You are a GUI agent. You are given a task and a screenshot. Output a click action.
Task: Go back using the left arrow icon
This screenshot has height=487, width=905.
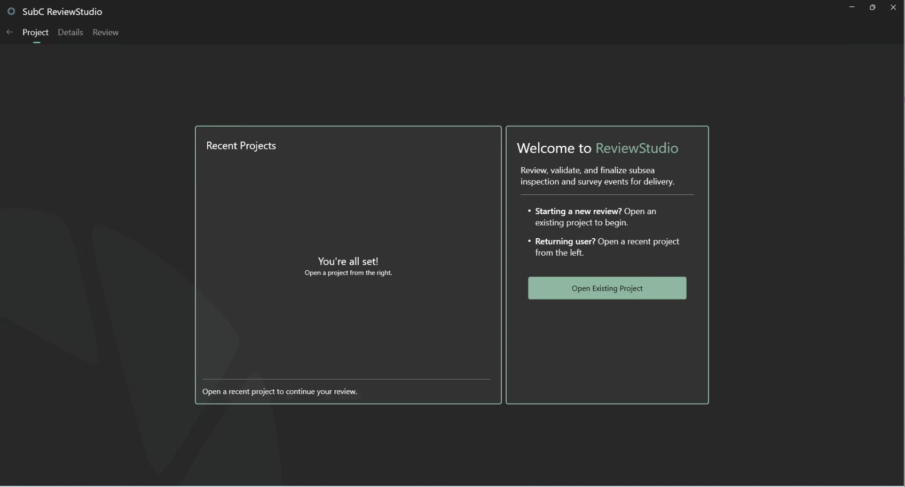(10, 32)
